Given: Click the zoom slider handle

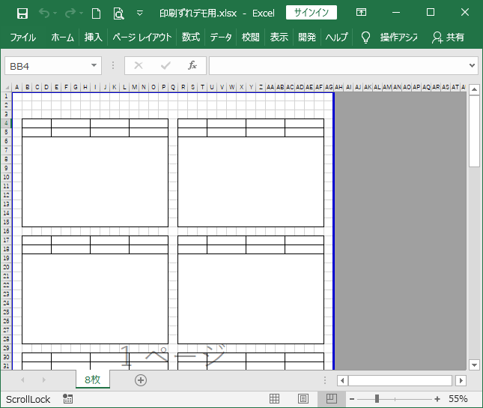Looking at the screenshot, I should (x=377, y=399).
